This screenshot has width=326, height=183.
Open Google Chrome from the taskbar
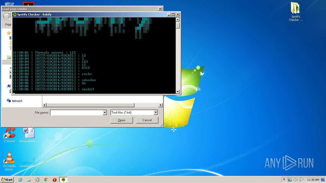pos(46,180)
